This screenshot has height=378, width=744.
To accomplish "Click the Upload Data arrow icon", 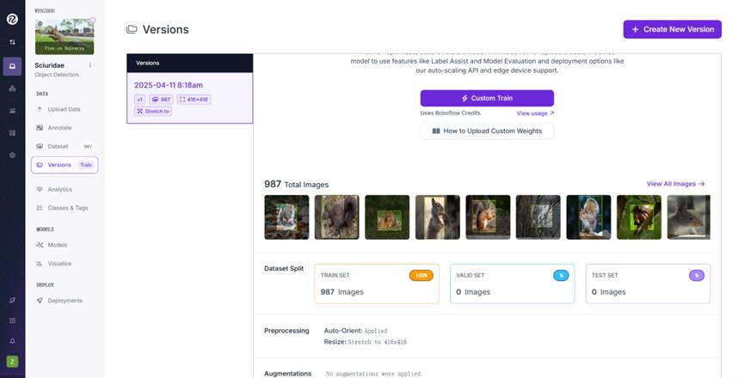I will [x=40, y=109].
